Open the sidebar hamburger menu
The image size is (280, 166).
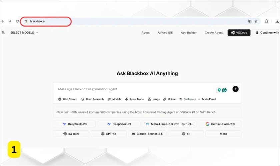[3, 33]
